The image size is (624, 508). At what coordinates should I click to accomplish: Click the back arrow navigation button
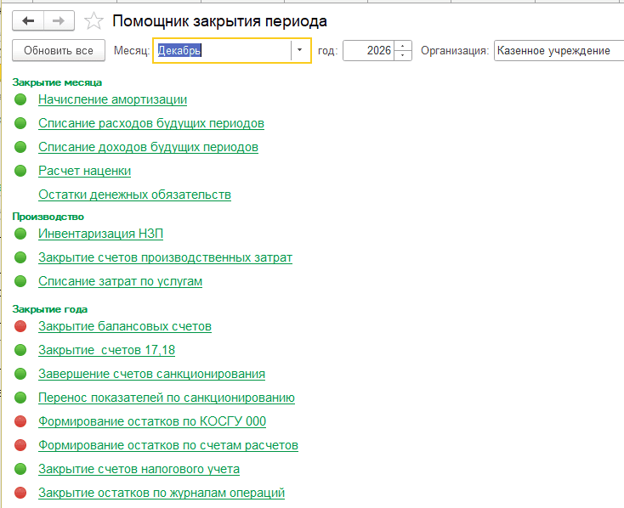[28, 20]
